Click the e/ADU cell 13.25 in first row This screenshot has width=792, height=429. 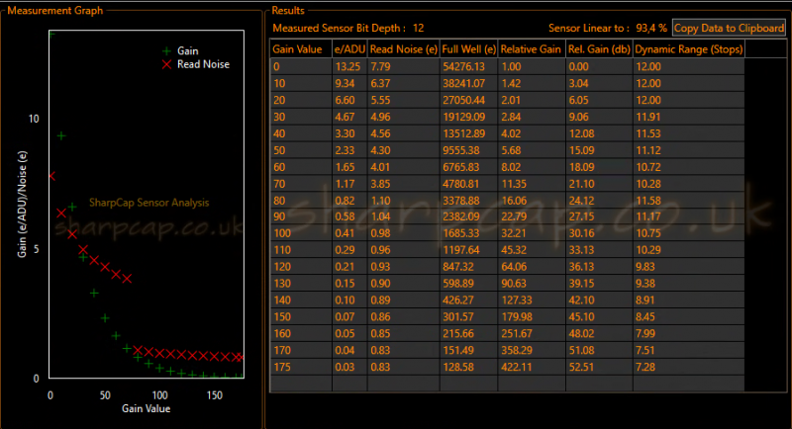point(349,66)
